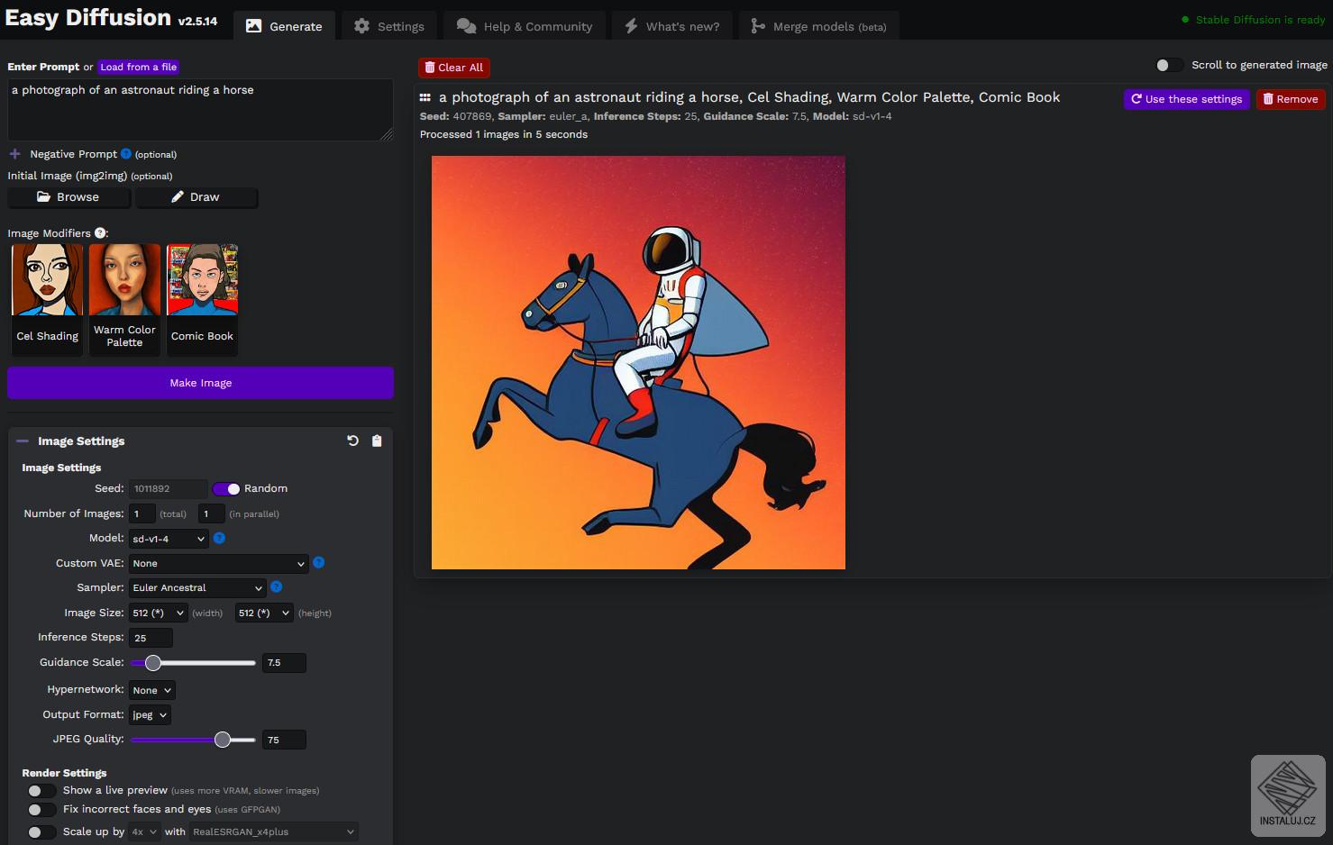Click the Processed 1 images in 5 seconds text
Viewport: 1333px width, 845px height.
504,134
